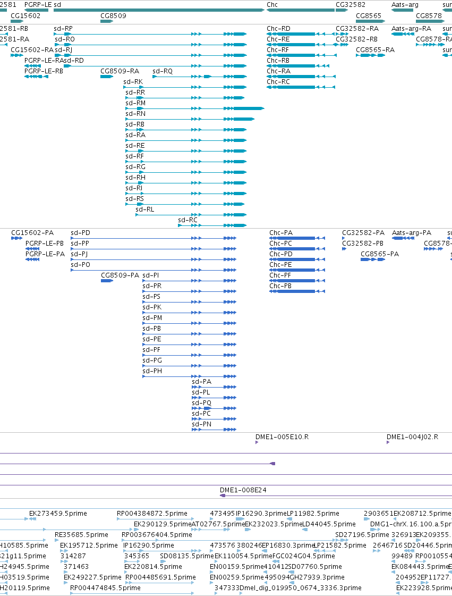Select protein Chc-PB
452x596 pixels.
pos(297,291)
